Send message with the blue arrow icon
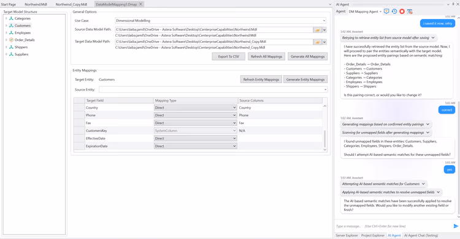This screenshot has width=460, height=239. coord(456,226)
